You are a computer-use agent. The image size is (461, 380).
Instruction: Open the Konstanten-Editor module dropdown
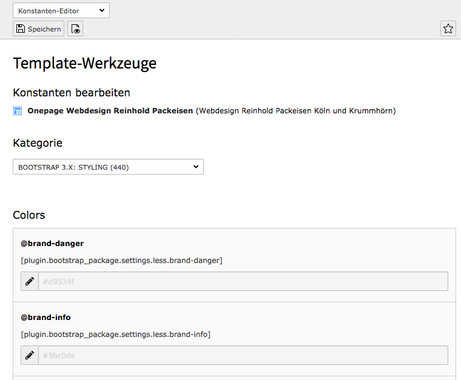tap(61, 10)
